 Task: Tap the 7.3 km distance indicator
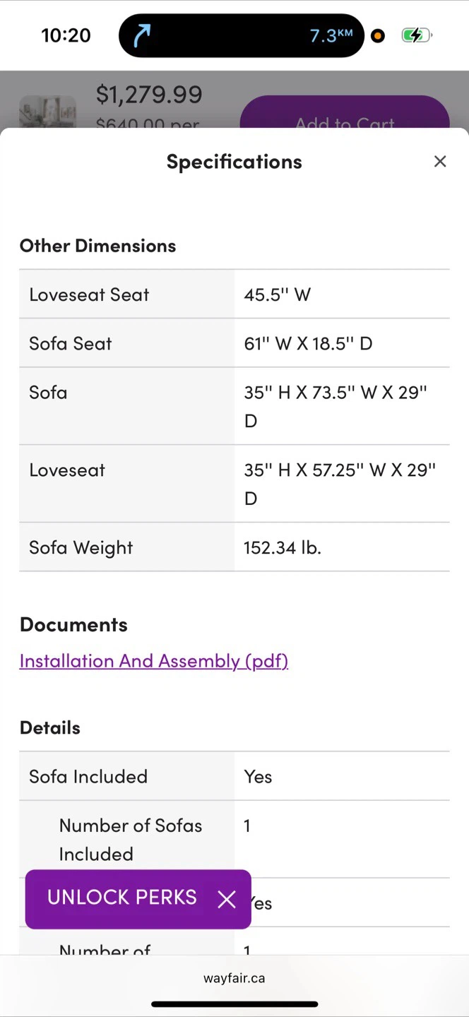click(x=331, y=35)
